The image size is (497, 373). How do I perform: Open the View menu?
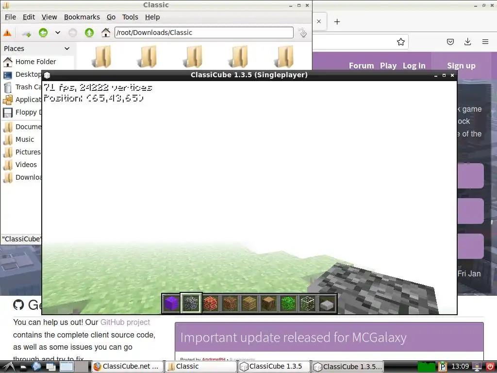pyautogui.click(x=49, y=17)
